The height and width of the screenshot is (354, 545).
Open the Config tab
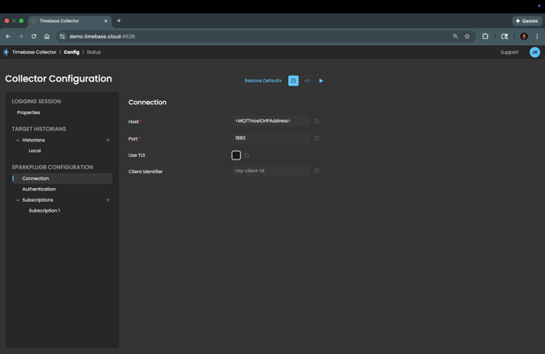click(x=72, y=52)
